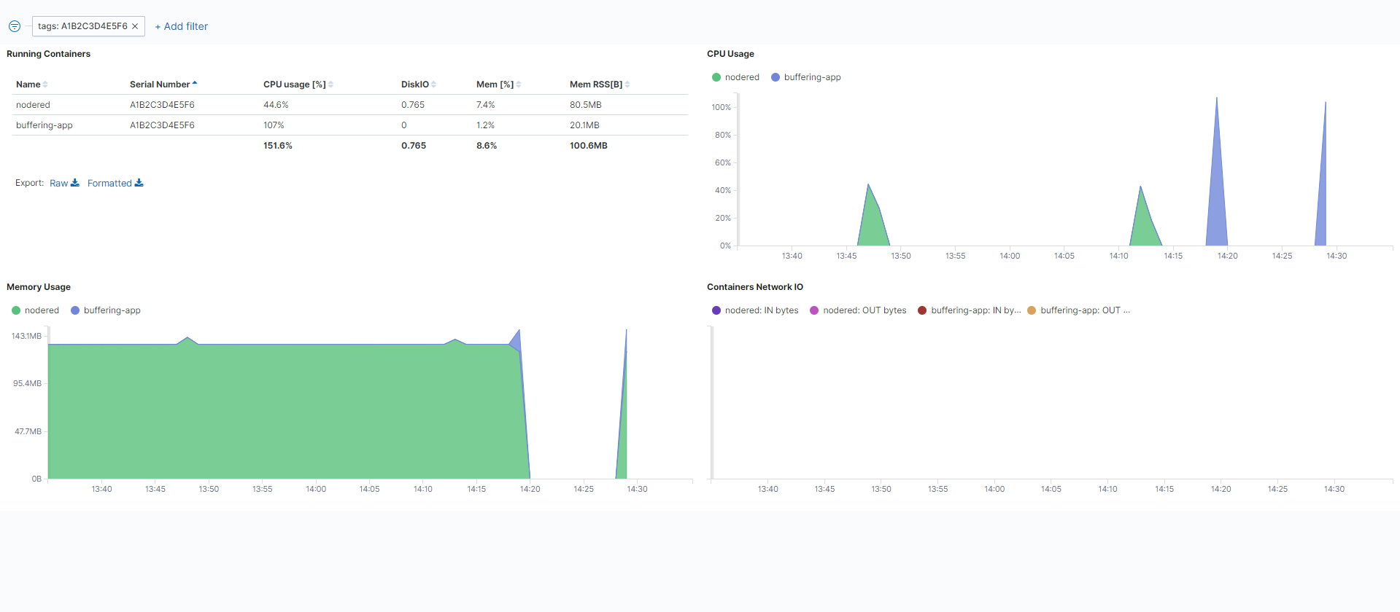Export table as Raw data
The height and width of the screenshot is (612, 1400).
pyautogui.click(x=64, y=183)
